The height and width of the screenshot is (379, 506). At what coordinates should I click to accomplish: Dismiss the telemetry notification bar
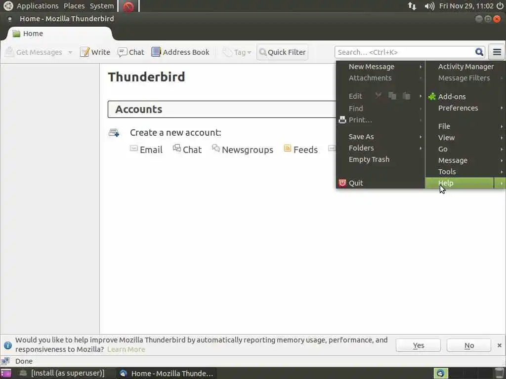(499, 345)
